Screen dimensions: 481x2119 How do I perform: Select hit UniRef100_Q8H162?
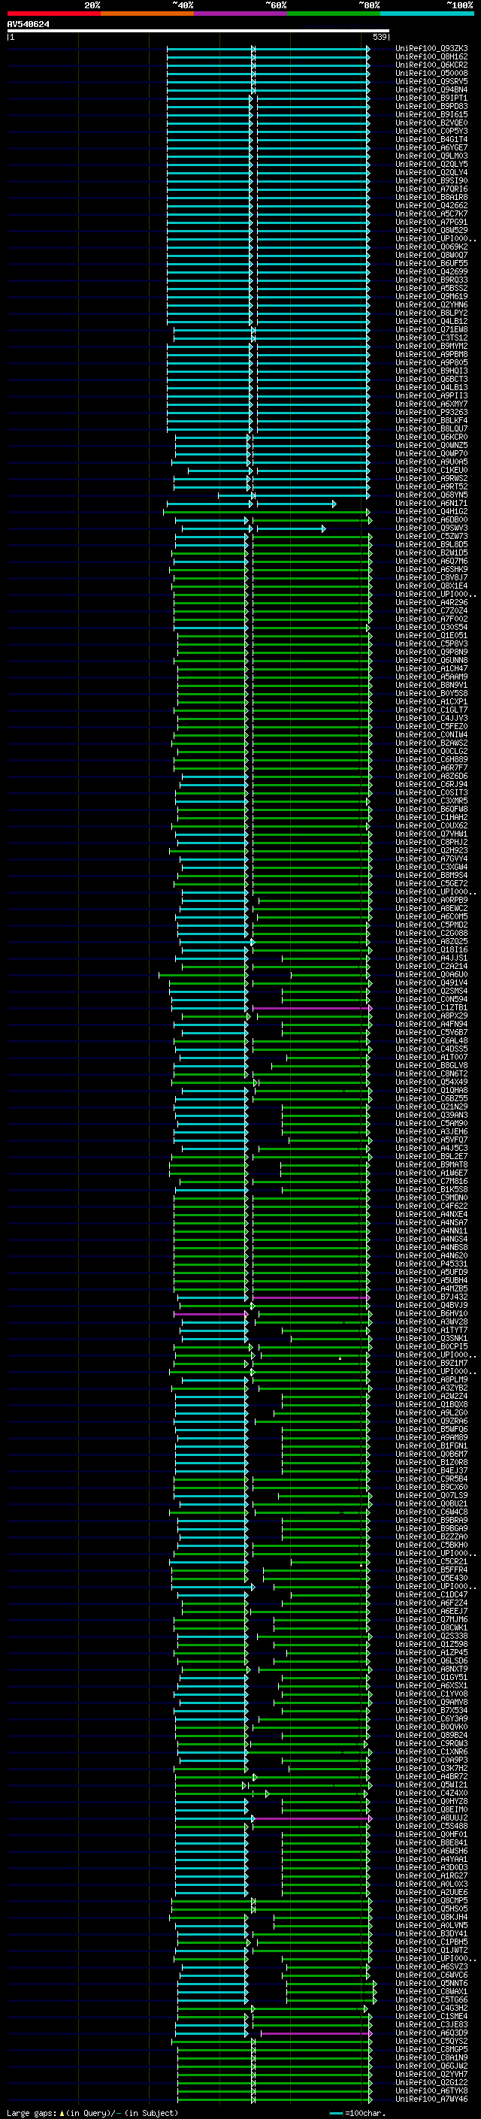[431, 57]
